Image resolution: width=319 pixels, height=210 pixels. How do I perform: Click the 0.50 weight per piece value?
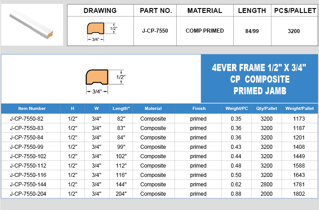coord(236,175)
